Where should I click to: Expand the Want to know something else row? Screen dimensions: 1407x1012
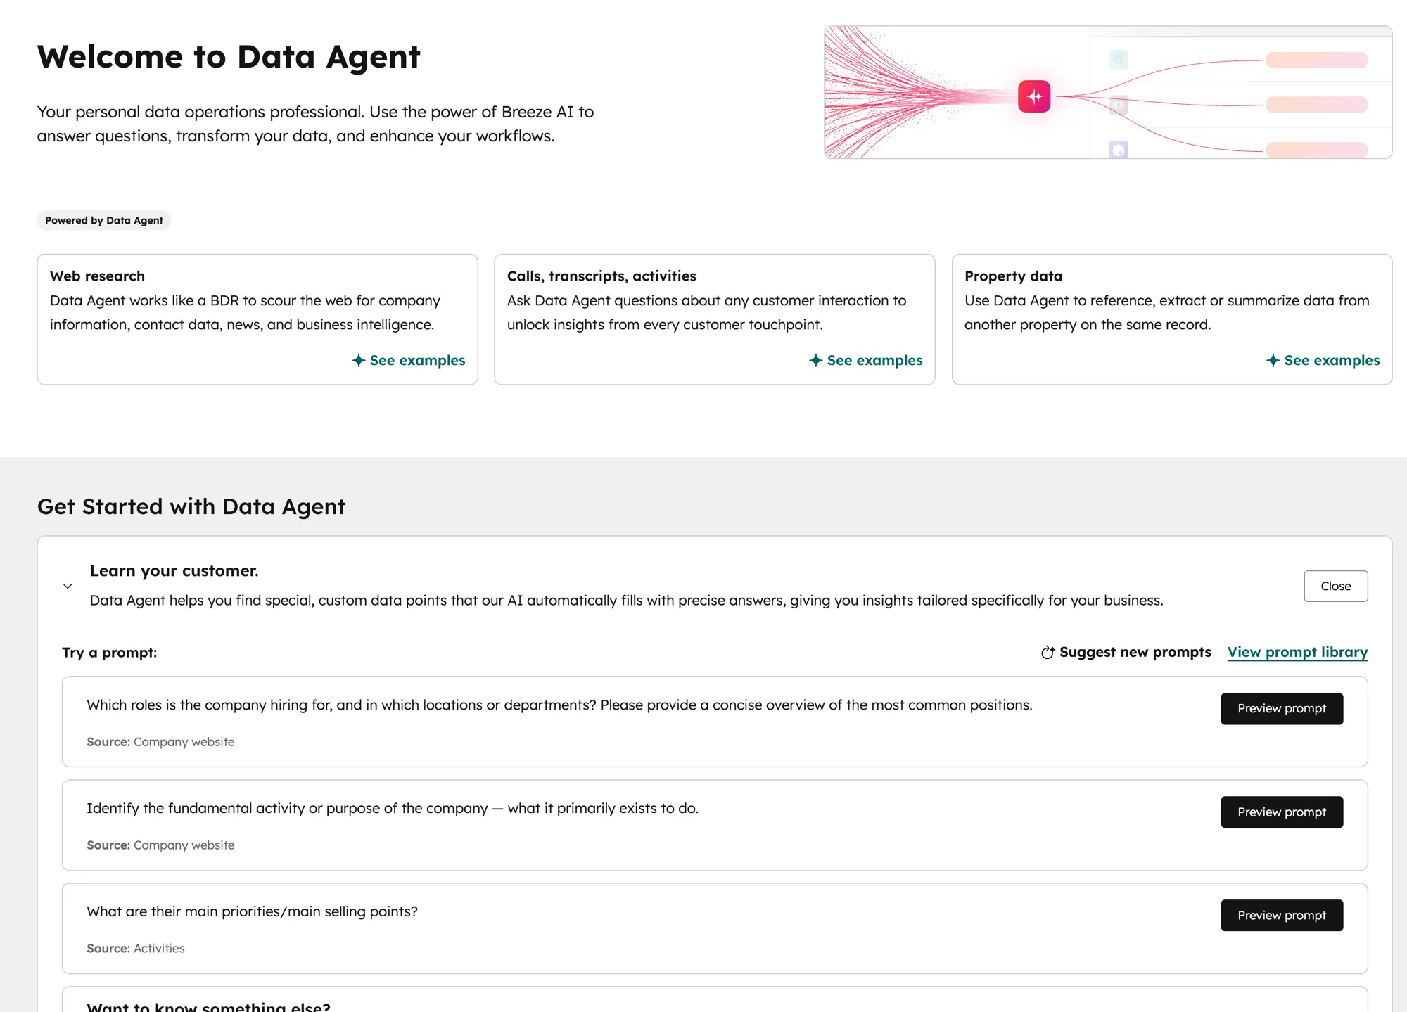click(x=207, y=1004)
